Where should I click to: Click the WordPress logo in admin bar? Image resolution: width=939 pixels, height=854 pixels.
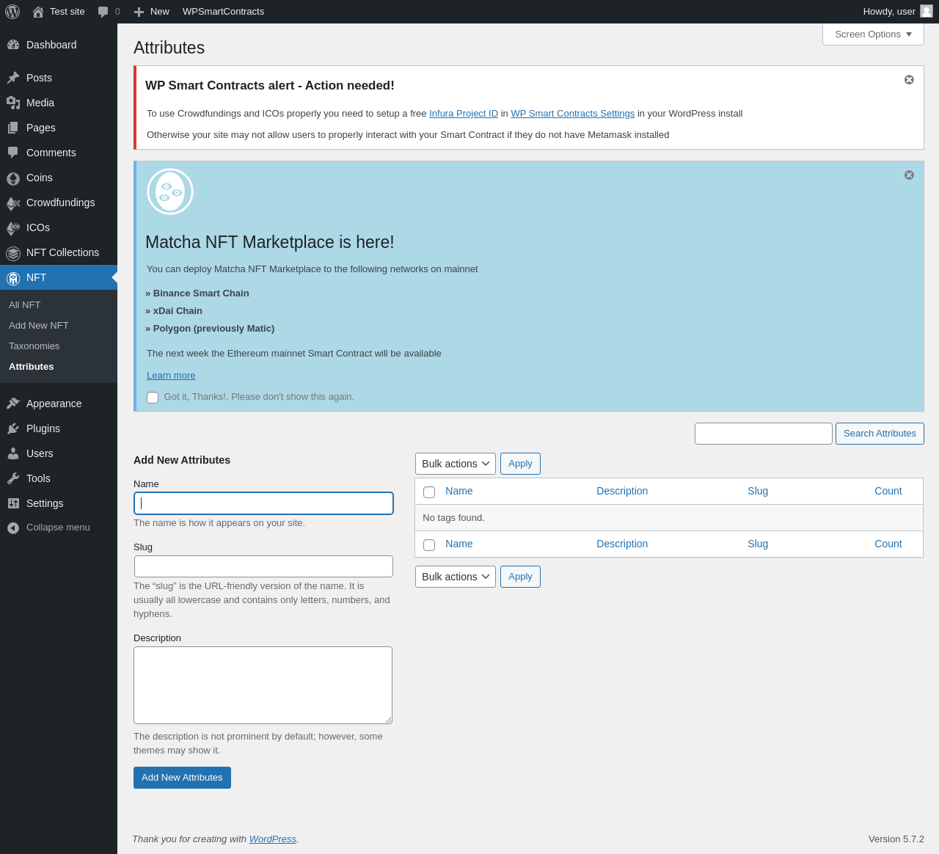point(12,12)
